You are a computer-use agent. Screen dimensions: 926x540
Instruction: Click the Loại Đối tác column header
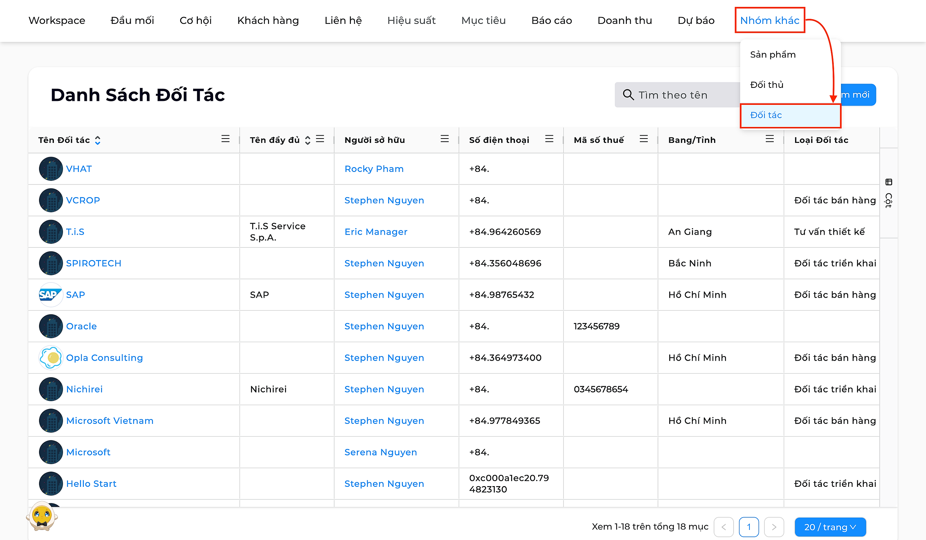(821, 140)
